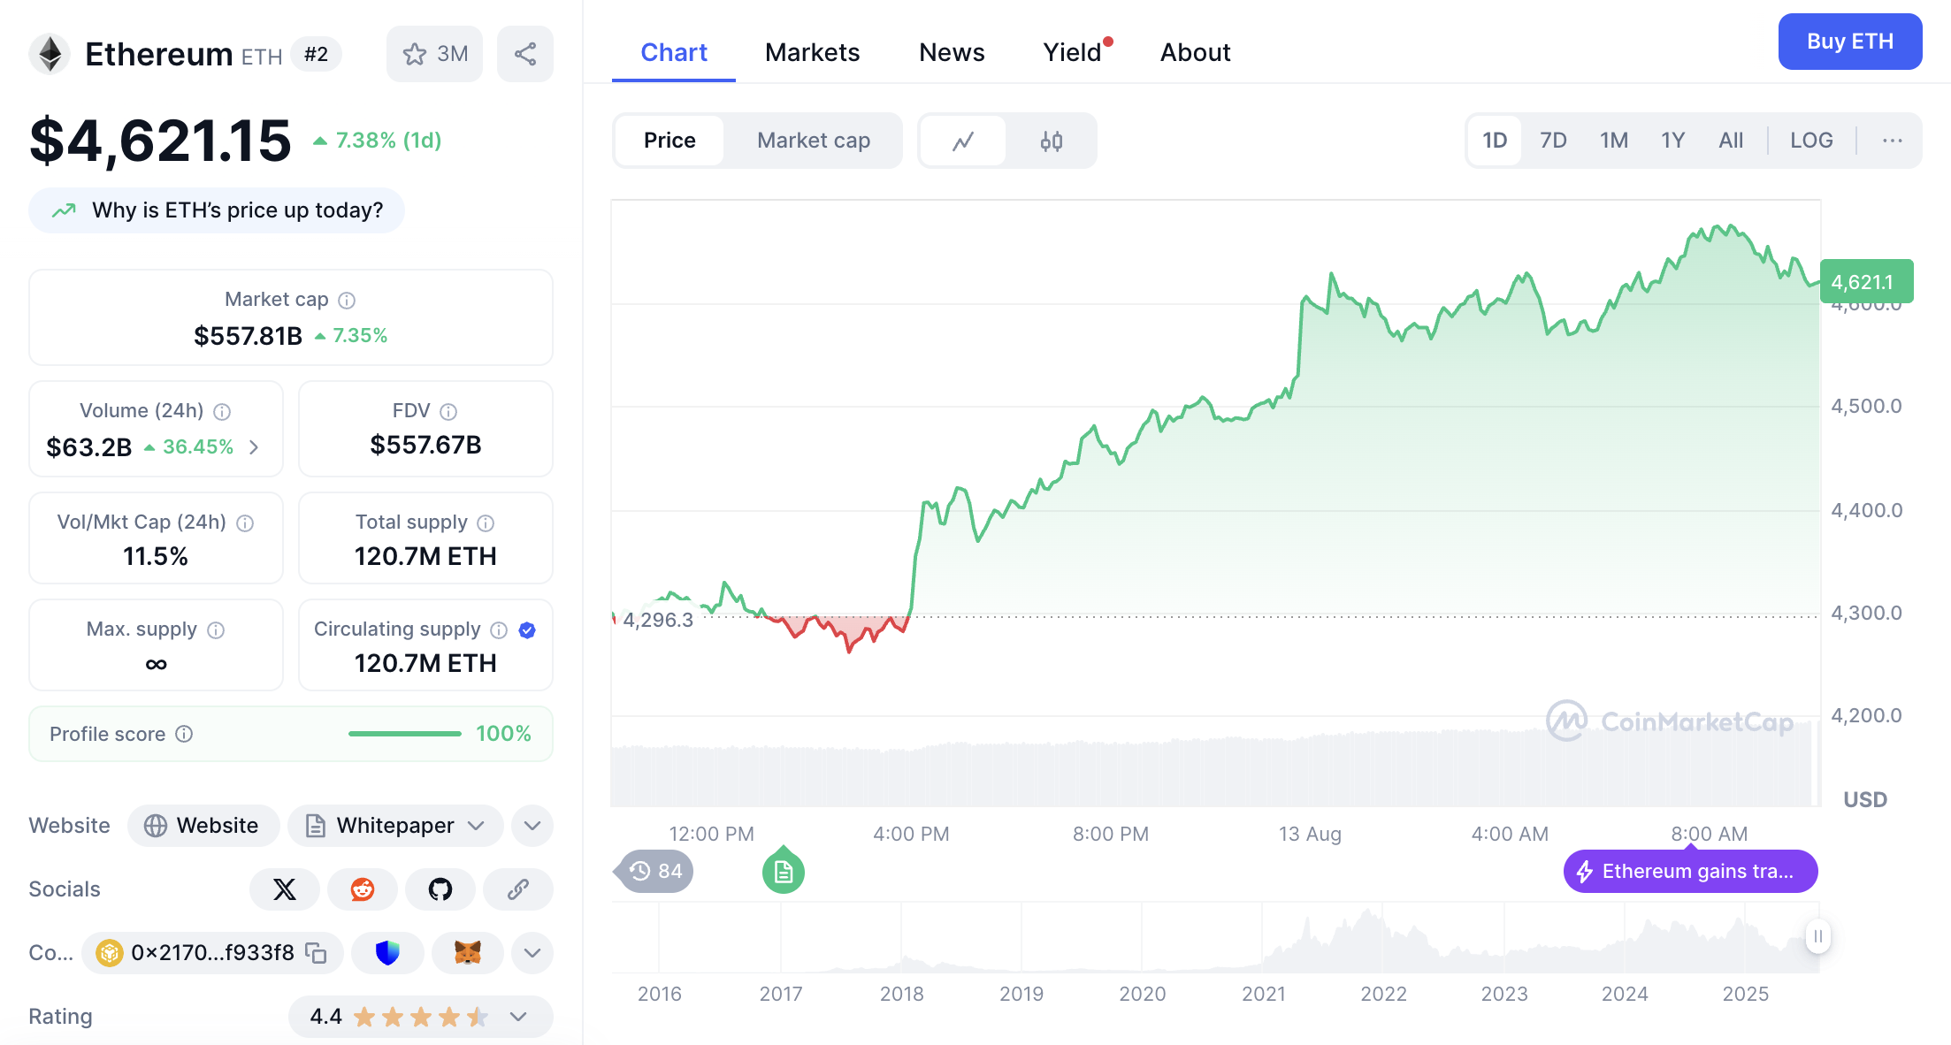Set chart range to 1M
The width and height of the screenshot is (1951, 1045).
[x=1613, y=141]
